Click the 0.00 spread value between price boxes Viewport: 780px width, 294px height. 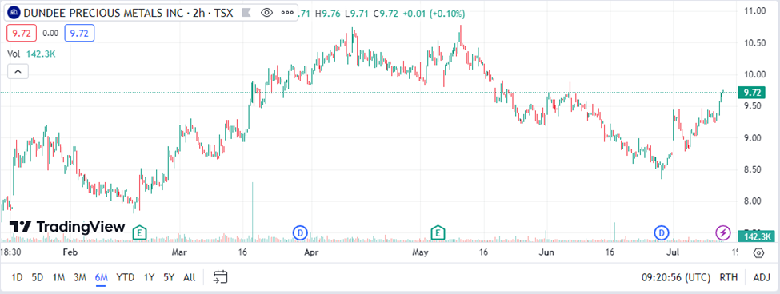50,34
